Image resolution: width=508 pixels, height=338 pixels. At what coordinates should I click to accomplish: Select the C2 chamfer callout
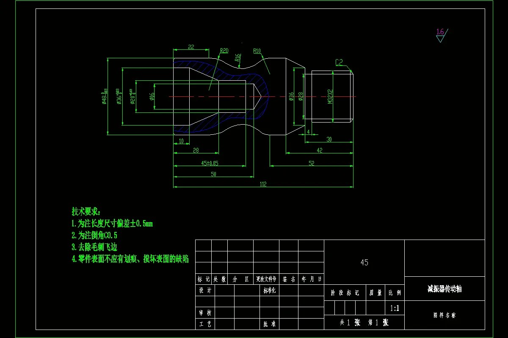(x=340, y=63)
